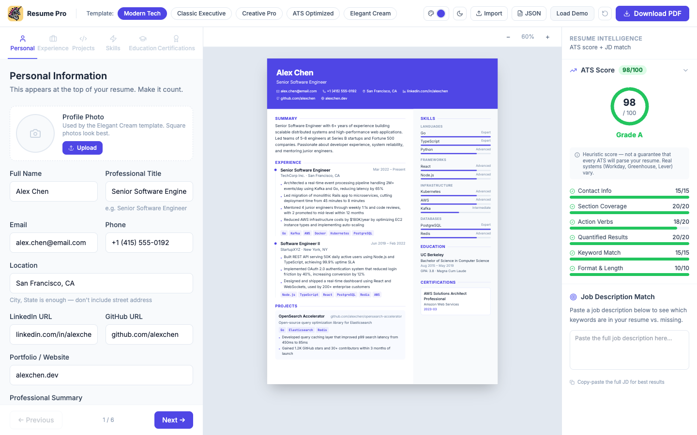The image size is (697, 435).
Task: Edit the Portfolio / Website field
Action: 101,375
